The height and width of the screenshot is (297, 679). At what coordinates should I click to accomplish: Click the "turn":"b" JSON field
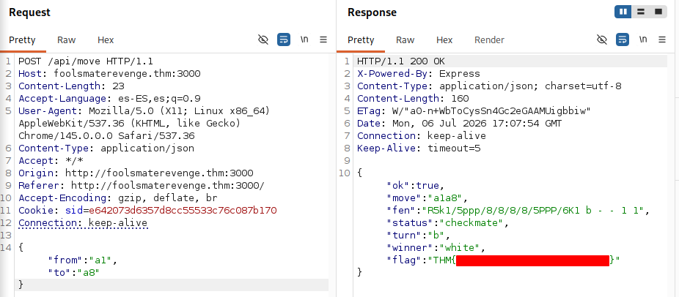tap(419, 236)
